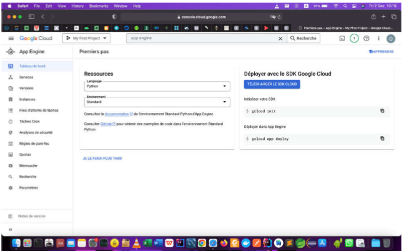
Task: Open Wi-Fi status in menu bar
Action: (336, 6)
